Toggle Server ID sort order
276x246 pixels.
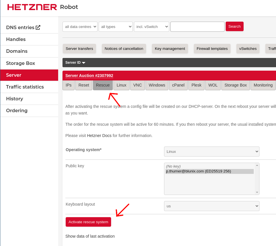tap(75, 62)
